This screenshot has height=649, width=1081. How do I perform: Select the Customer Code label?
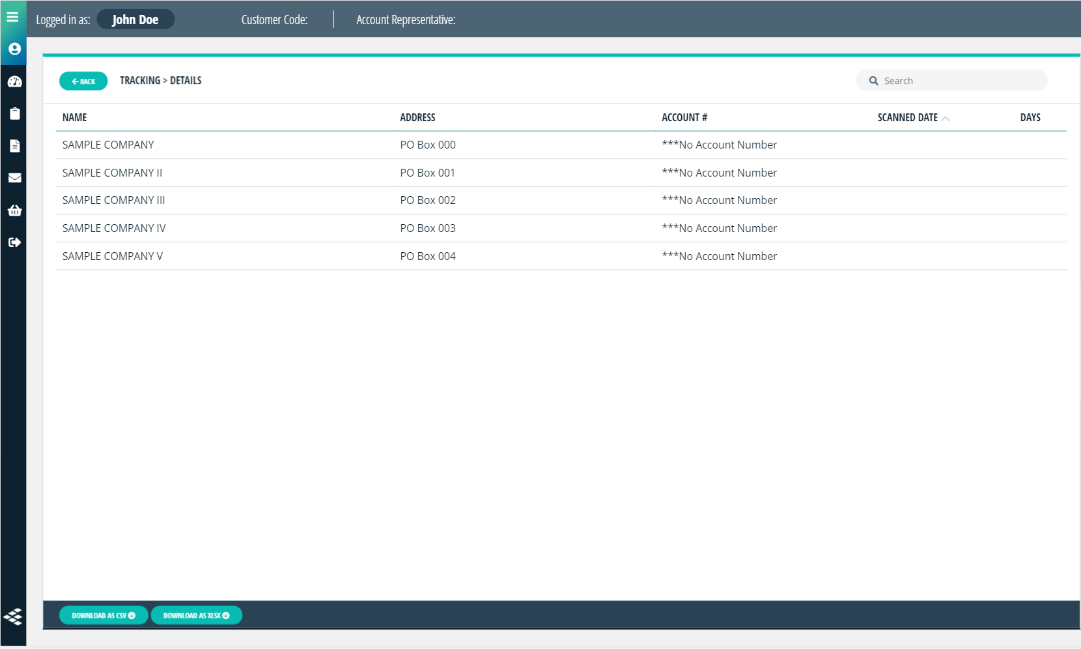(274, 20)
